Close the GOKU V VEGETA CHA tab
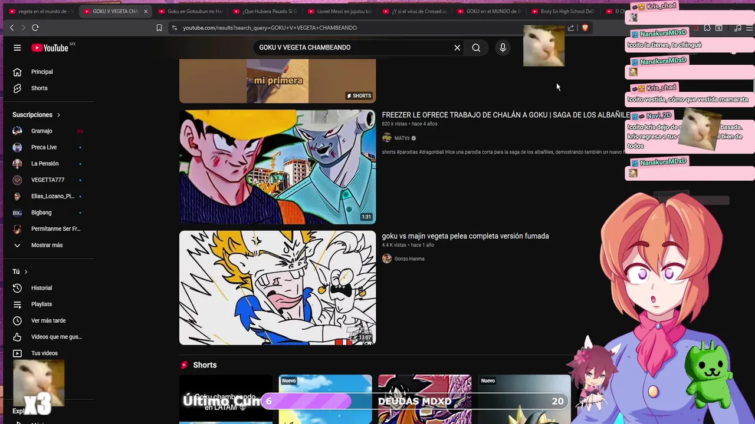 coord(146,11)
